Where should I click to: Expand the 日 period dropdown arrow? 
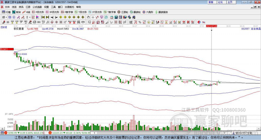(6, 17)
